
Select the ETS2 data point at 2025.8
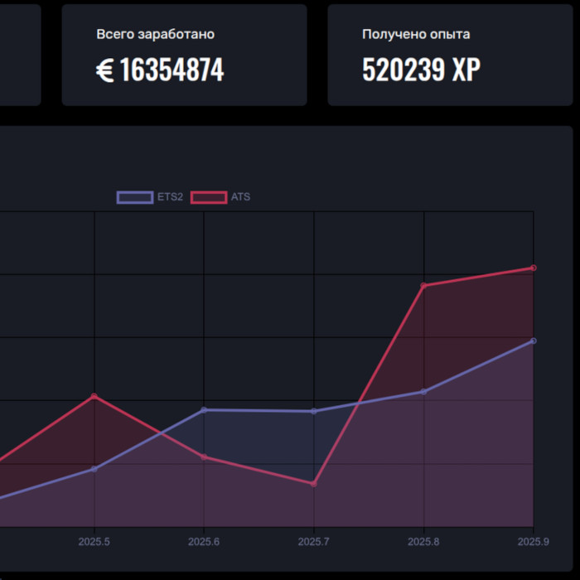[x=423, y=391]
